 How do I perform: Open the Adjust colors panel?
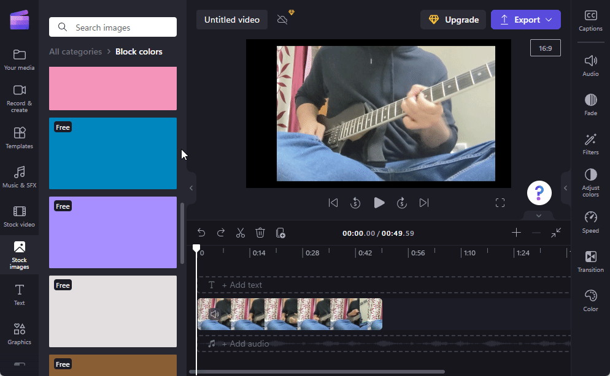pos(590,183)
